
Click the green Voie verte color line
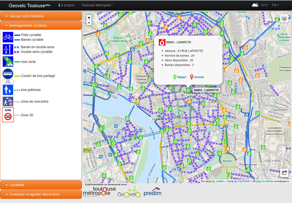[x=17, y=62]
